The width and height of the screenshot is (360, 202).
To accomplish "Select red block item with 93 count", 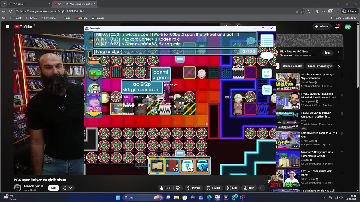I will pyautogui.click(x=172, y=166).
